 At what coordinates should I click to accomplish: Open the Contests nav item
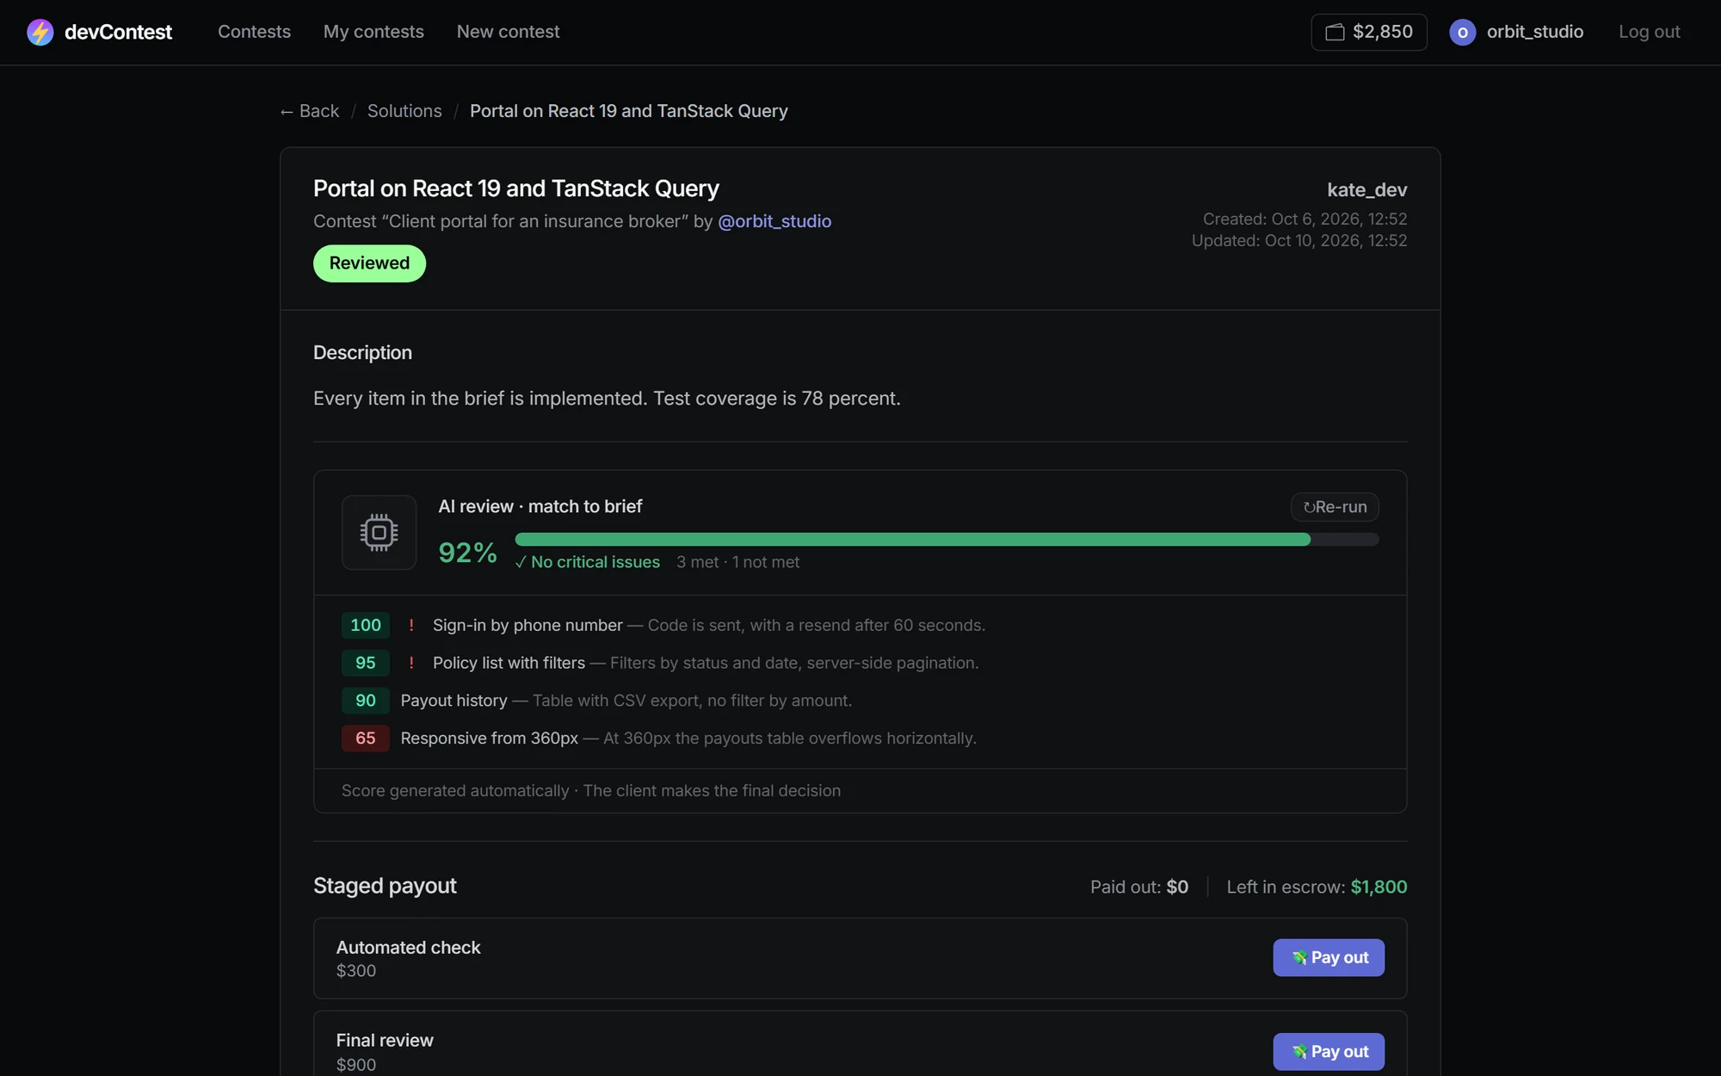tap(254, 32)
